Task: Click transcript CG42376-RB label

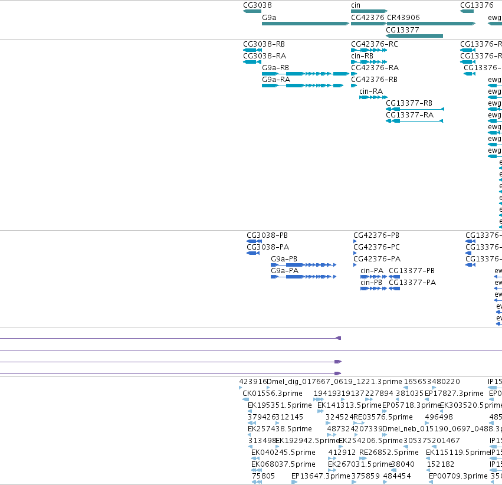Action: coord(374,80)
